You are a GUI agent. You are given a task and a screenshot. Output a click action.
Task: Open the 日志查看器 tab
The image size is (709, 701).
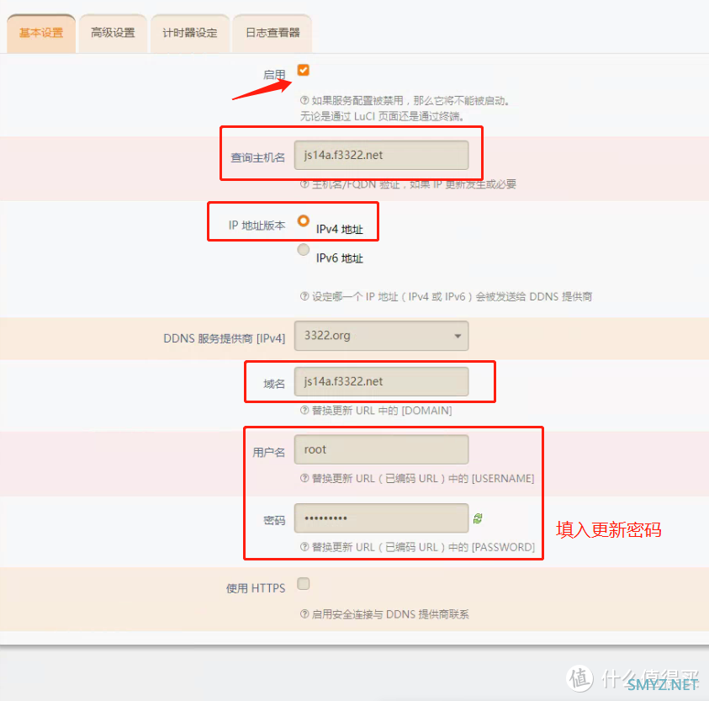[272, 34]
